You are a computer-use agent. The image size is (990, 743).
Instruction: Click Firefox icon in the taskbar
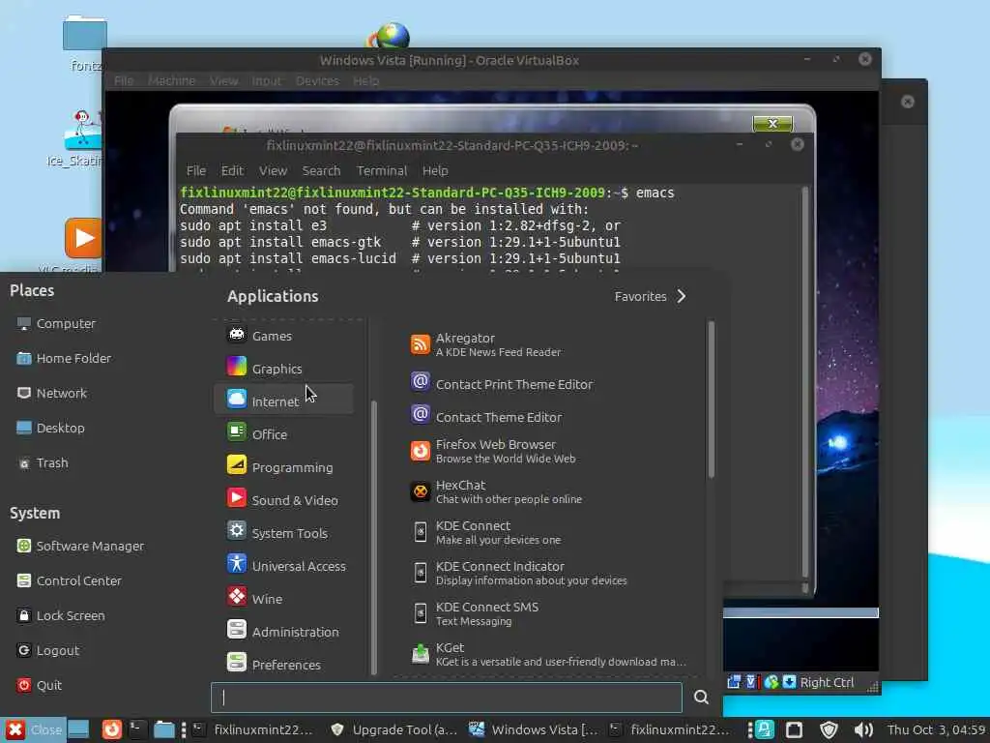click(112, 729)
